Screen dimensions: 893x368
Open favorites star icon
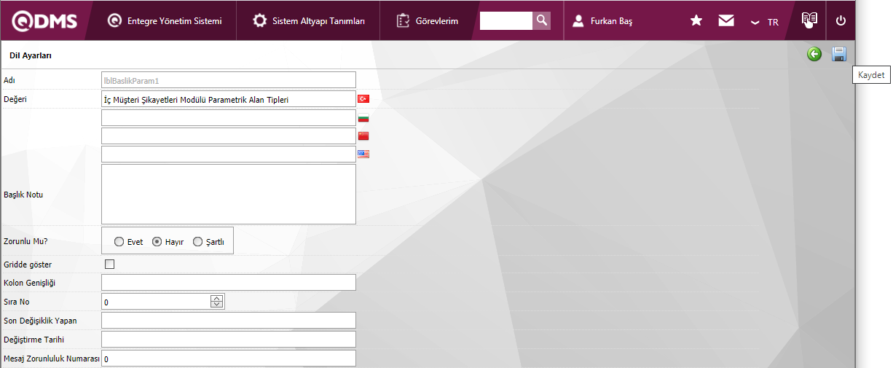coord(696,21)
